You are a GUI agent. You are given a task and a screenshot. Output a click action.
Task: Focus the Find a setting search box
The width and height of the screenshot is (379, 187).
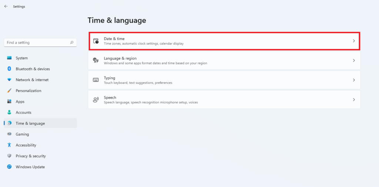click(x=37, y=42)
